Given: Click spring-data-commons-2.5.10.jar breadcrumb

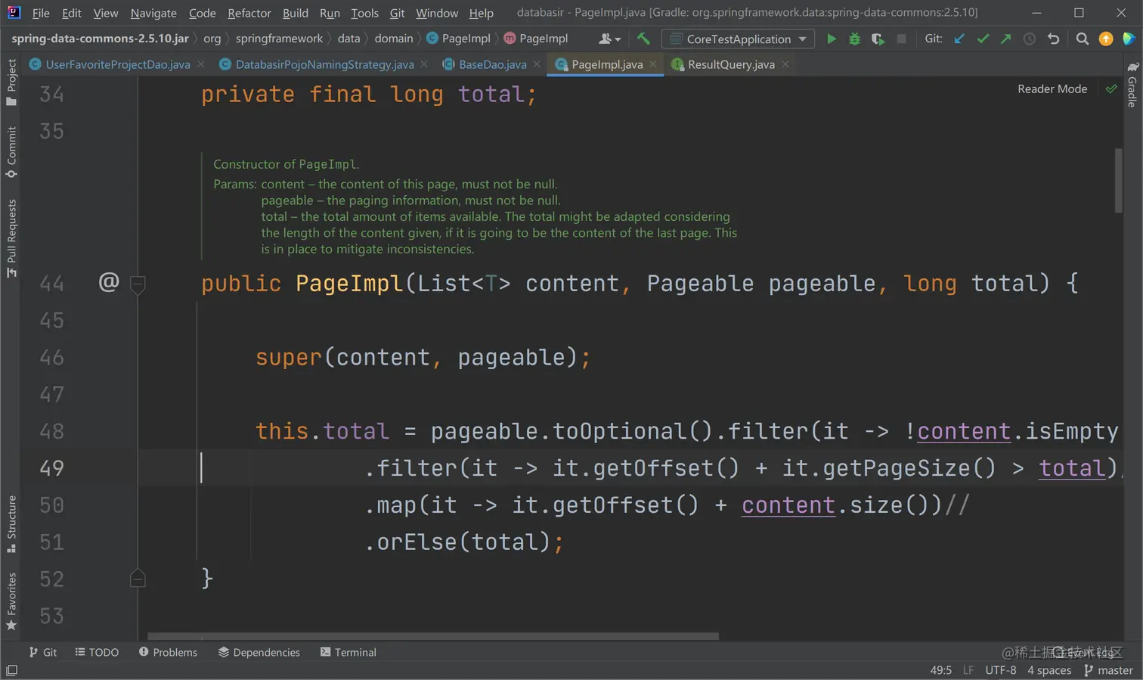Looking at the screenshot, I should coord(100,39).
